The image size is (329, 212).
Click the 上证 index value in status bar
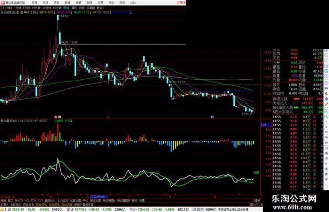18,210
